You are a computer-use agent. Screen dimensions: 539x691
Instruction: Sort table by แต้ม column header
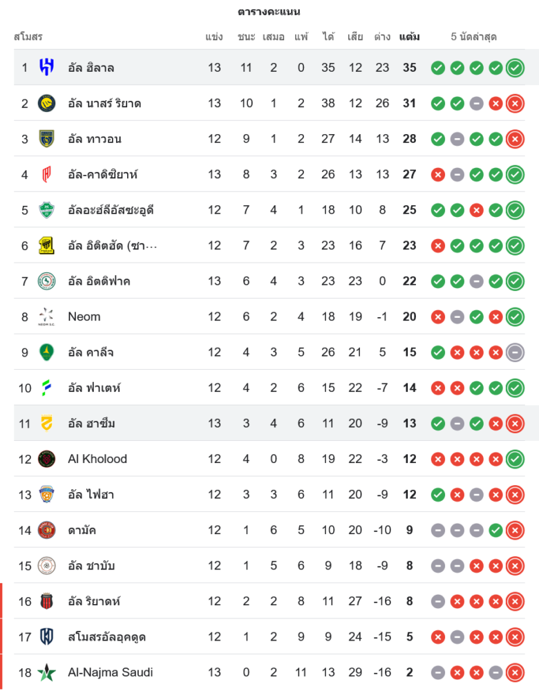pos(409,37)
